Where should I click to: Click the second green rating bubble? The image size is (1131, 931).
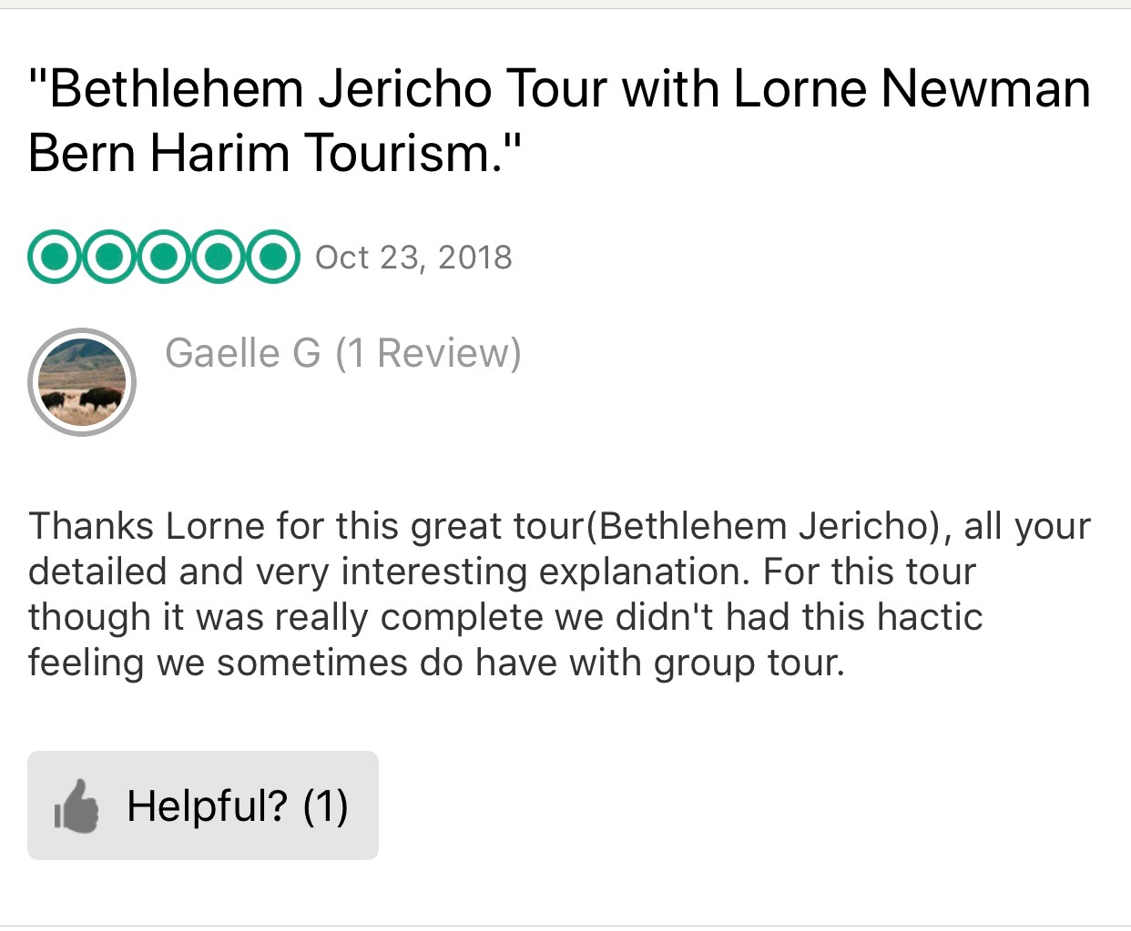[x=109, y=258]
